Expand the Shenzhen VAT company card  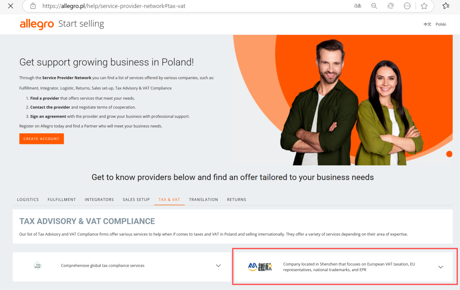coord(440,267)
